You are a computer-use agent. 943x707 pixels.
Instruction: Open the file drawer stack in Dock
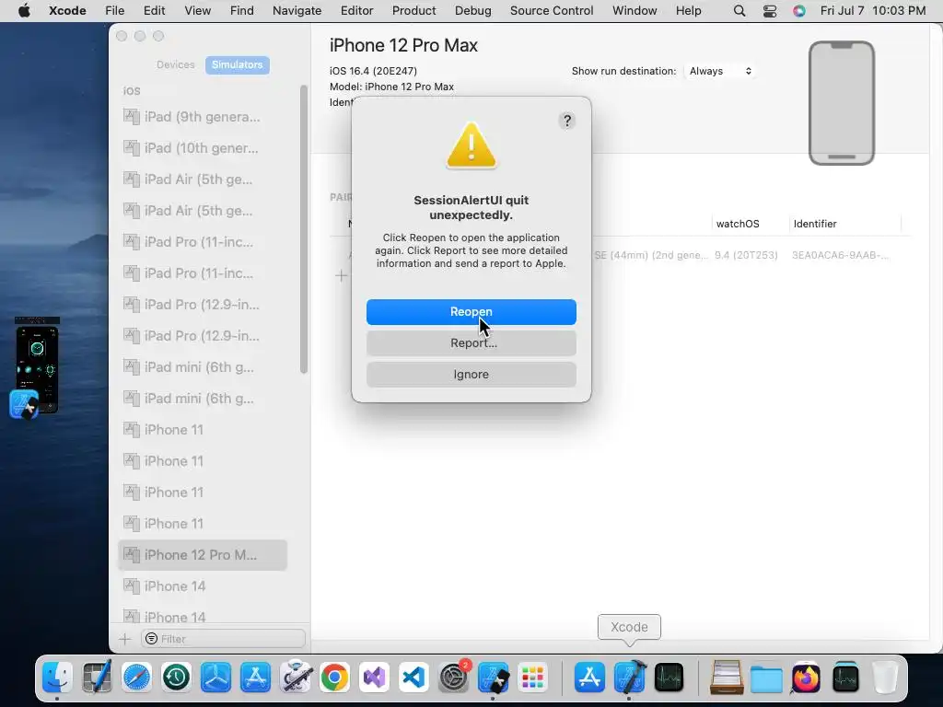(727, 678)
